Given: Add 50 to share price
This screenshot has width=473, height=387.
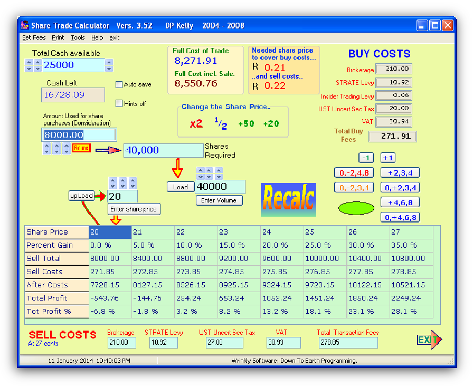Looking at the screenshot, I should click(247, 124).
